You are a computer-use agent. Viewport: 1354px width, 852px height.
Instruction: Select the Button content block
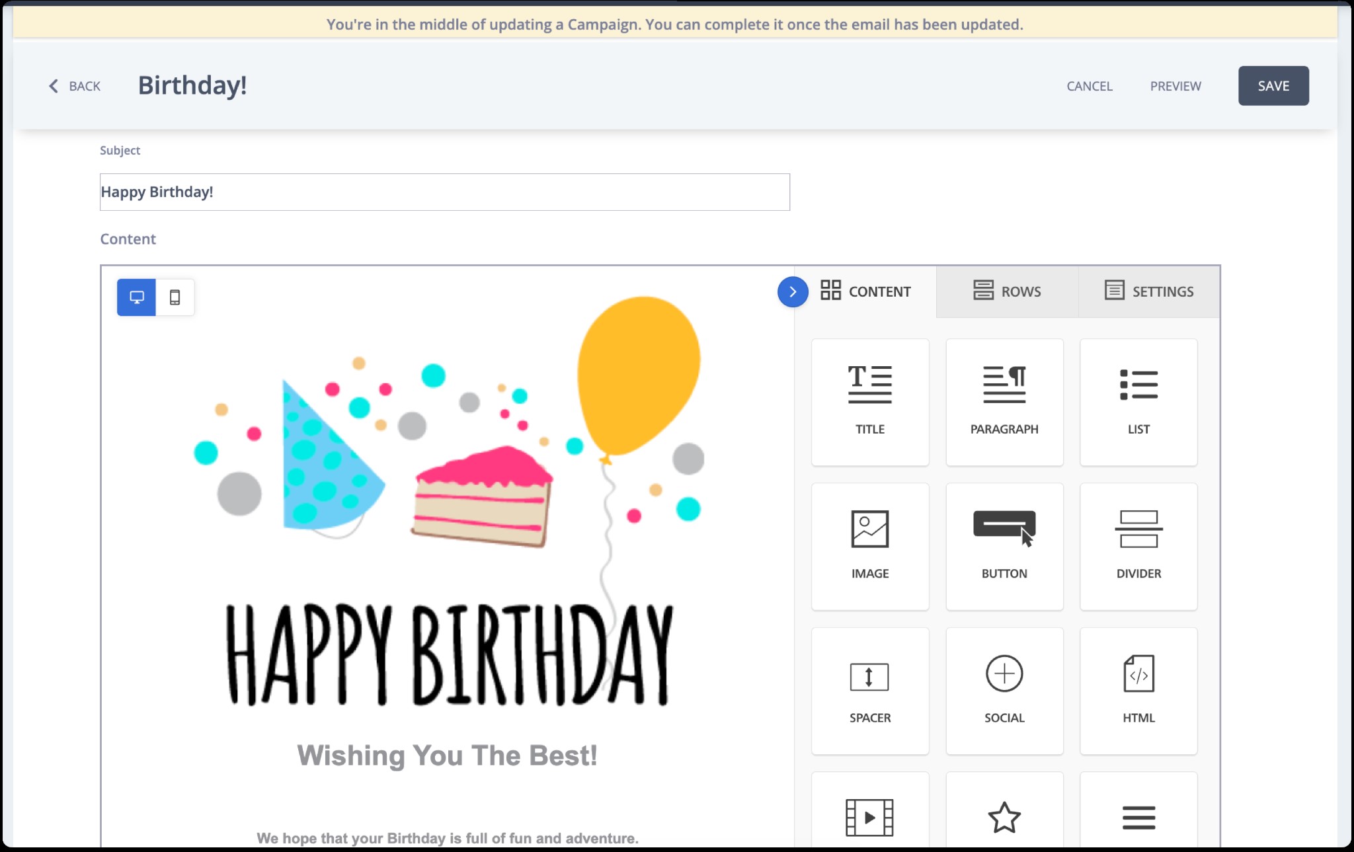pyautogui.click(x=1004, y=547)
